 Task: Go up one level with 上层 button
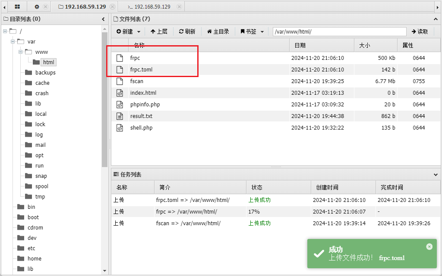tap(159, 31)
